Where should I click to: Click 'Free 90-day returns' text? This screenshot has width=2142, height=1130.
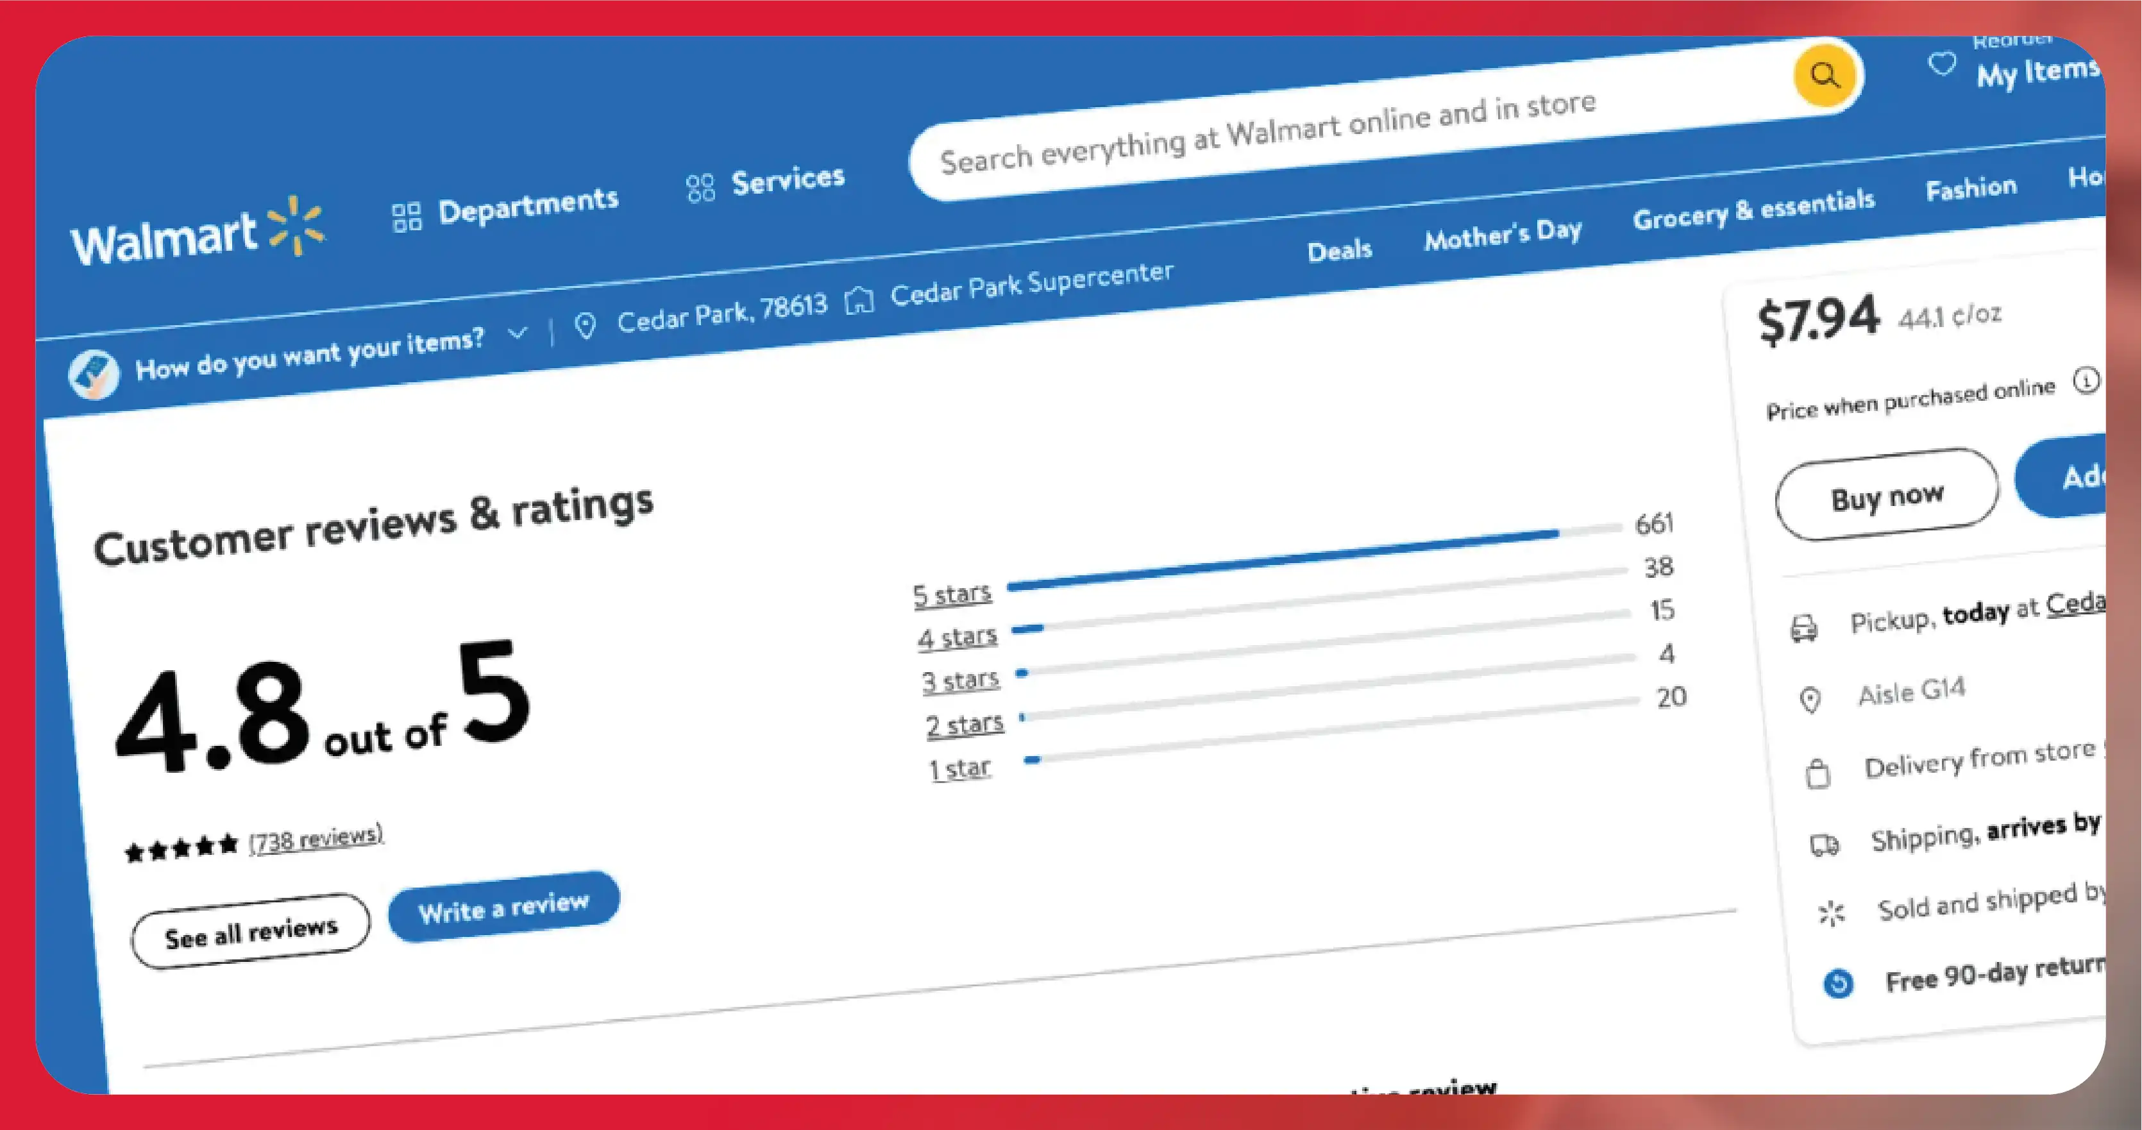1996,974
